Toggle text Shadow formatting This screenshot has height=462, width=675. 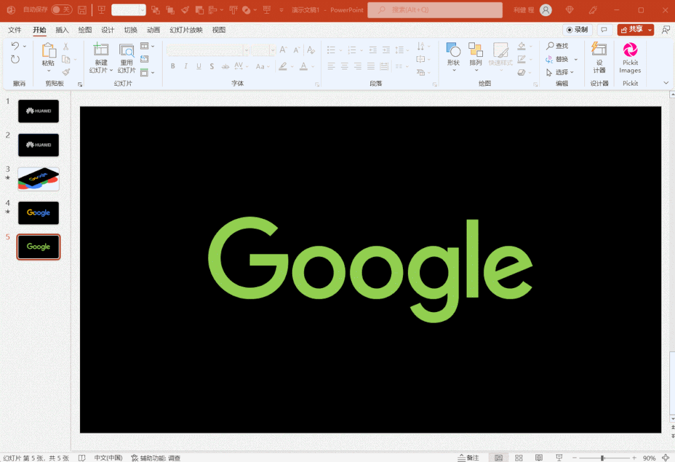pos(211,66)
